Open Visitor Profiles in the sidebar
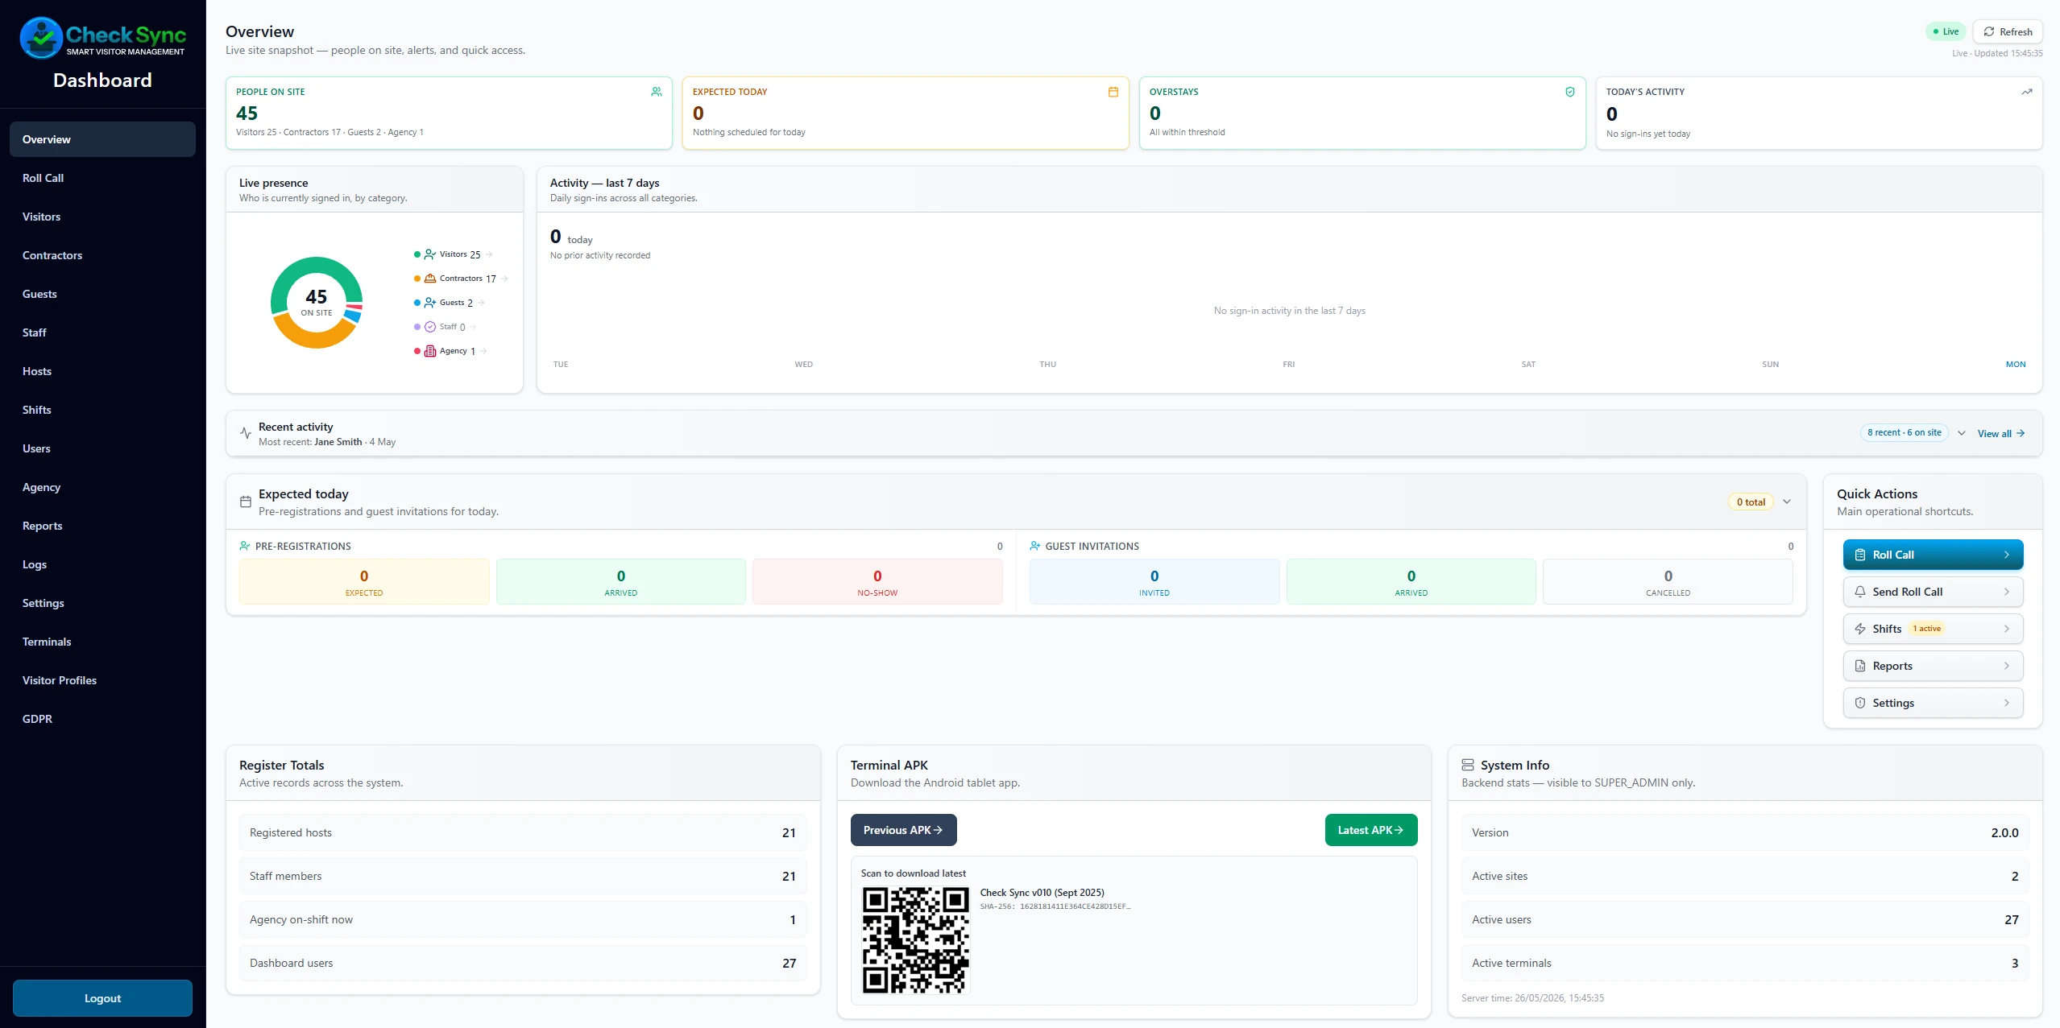Screen dimensions: 2060x1028 click(x=102, y=680)
